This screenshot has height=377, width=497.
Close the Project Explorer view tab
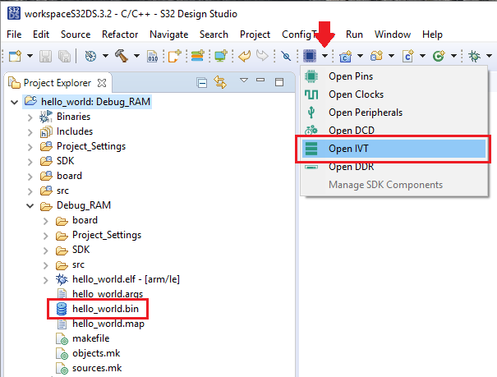[x=102, y=83]
